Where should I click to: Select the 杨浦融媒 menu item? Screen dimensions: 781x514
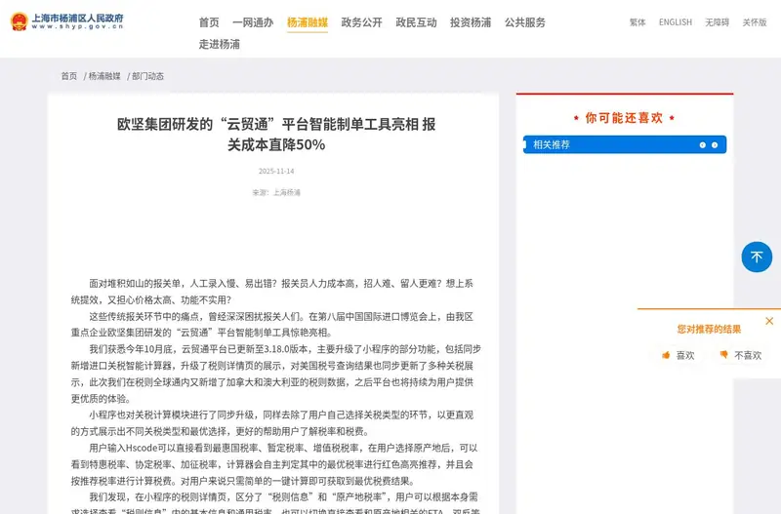coord(308,22)
